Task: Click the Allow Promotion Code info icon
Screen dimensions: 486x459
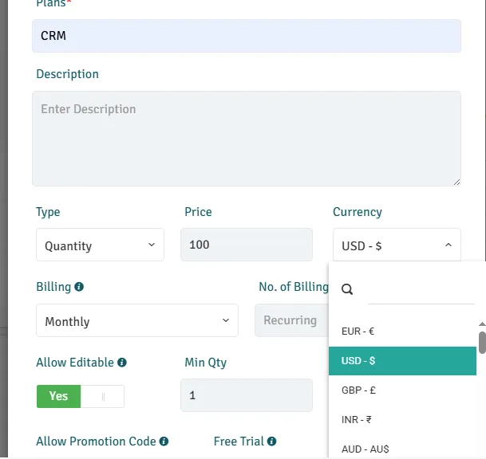Action: pos(164,441)
